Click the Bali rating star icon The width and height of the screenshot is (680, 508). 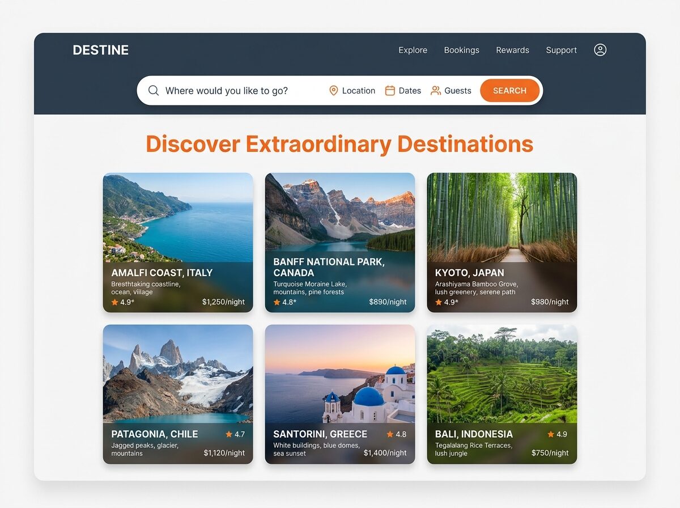pyautogui.click(x=551, y=434)
